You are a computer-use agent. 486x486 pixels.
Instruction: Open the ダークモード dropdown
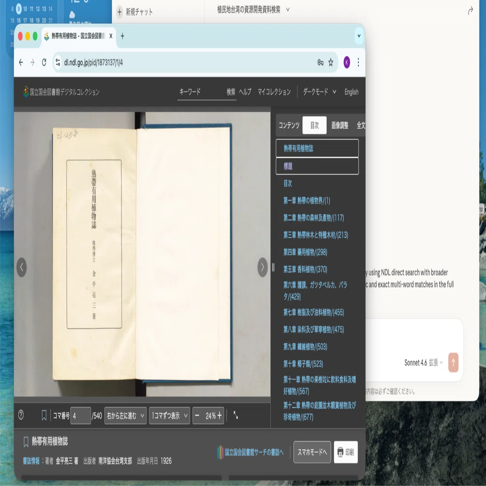click(319, 92)
